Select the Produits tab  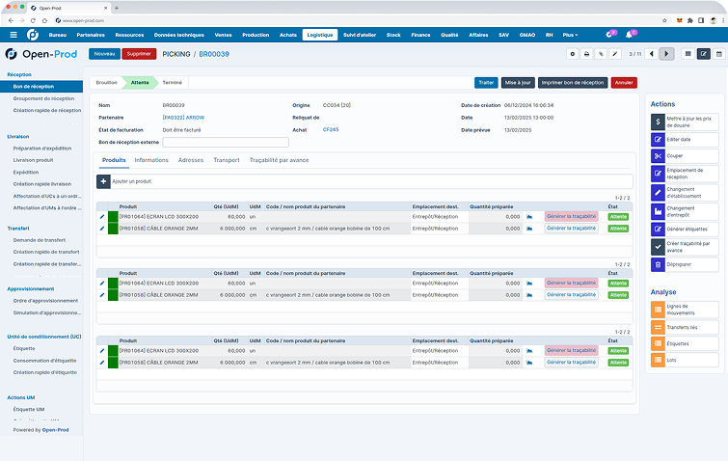click(x=114, y=160)
